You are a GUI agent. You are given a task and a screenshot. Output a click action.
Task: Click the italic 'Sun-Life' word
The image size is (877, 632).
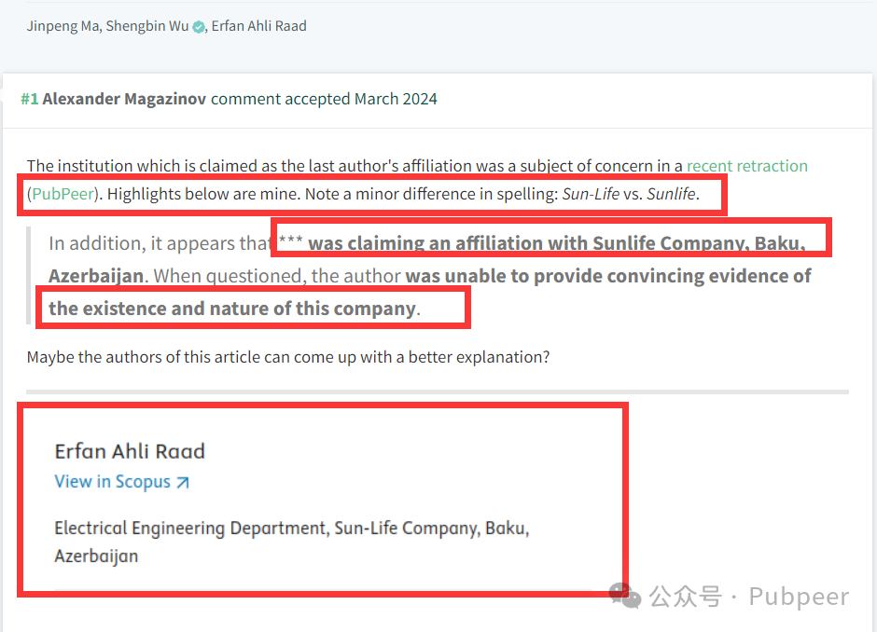click(x=591, y=194)
